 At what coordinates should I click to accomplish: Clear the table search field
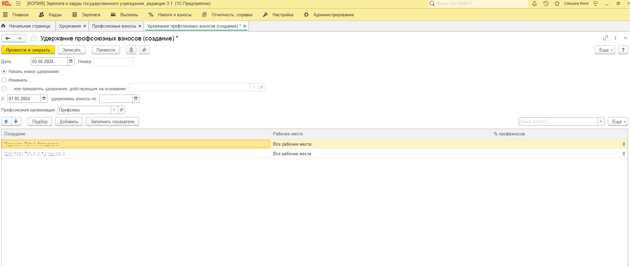pyautogui.click(x=601, y=121)
